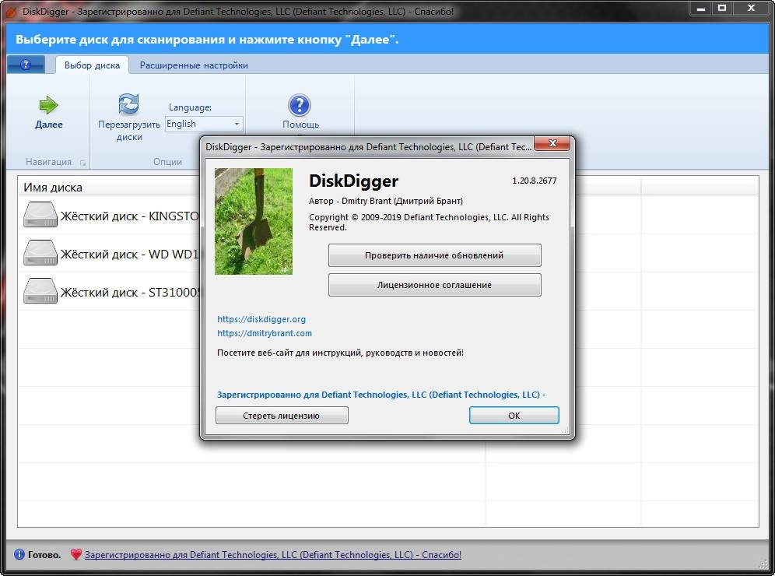Click registration link in status bar
This screenshot has height=576, width=775.
pos(273,555)
